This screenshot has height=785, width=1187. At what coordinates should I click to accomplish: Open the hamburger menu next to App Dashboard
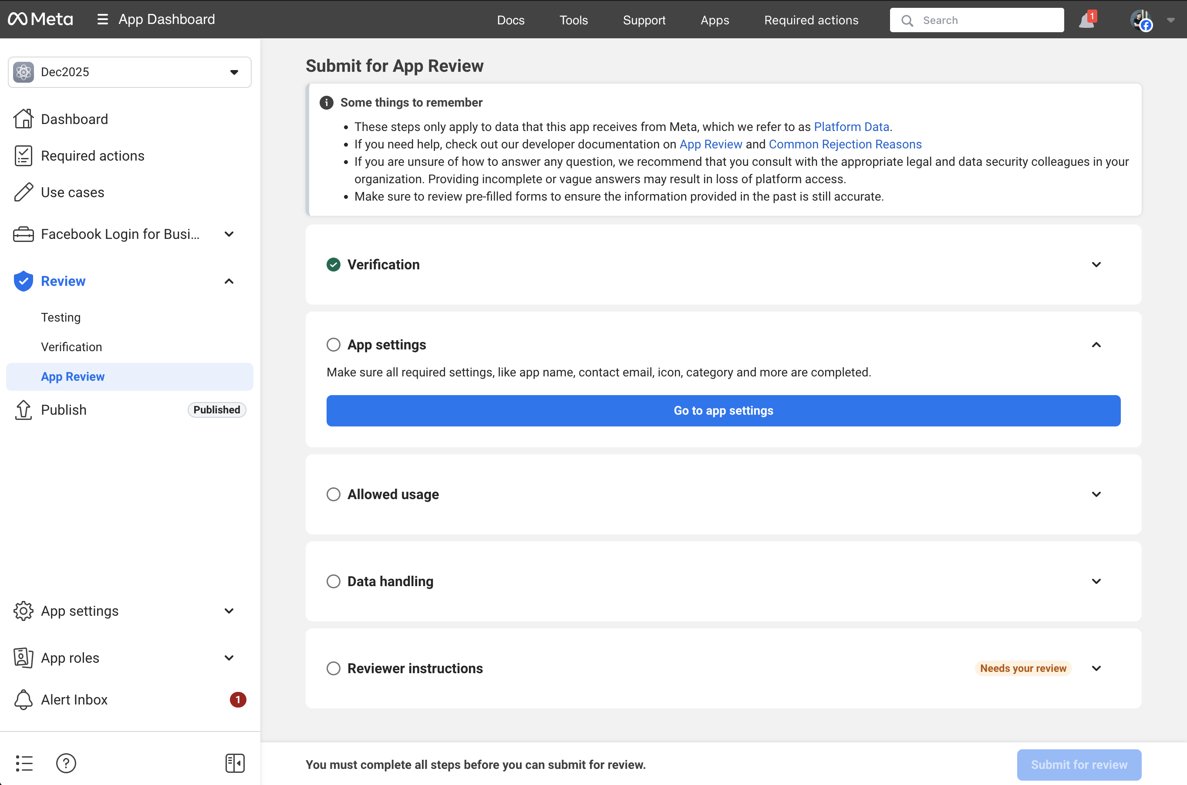coord(103,20)
